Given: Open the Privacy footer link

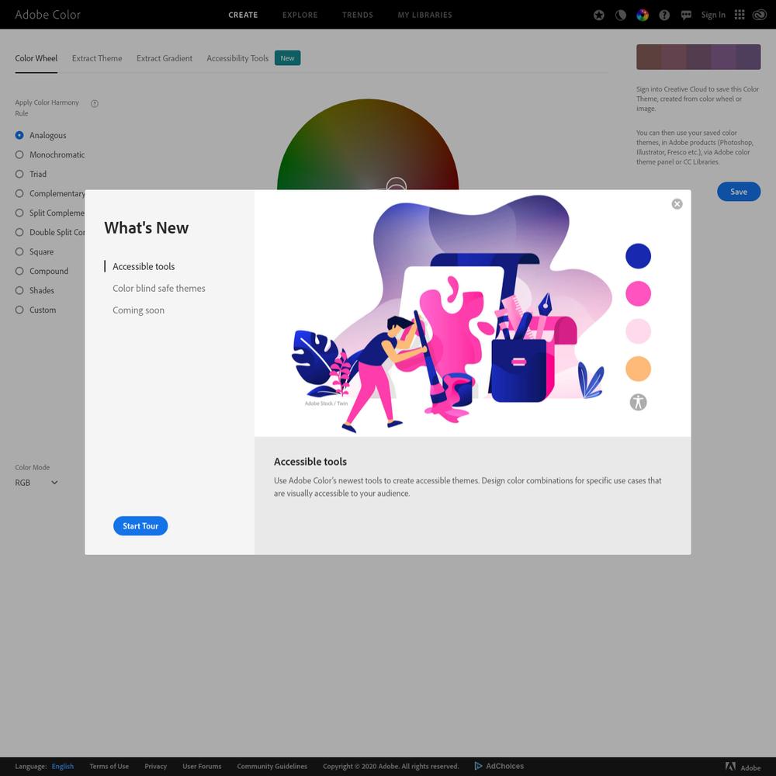Looking at the screenshot, I should pyautogui.click(x=155, y=766).
